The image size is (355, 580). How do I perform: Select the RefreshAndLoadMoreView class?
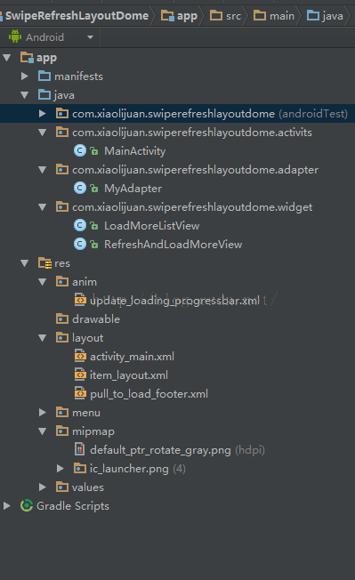point(173,245)
